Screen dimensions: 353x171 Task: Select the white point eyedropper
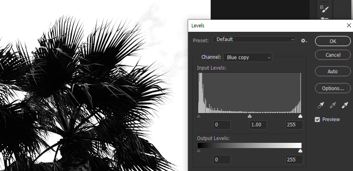(345, 105)
